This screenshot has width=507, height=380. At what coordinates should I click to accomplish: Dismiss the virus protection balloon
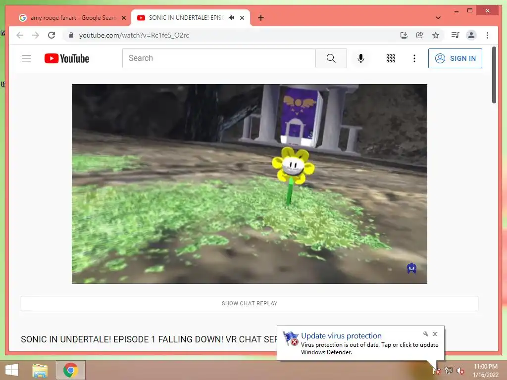[435, 334]
